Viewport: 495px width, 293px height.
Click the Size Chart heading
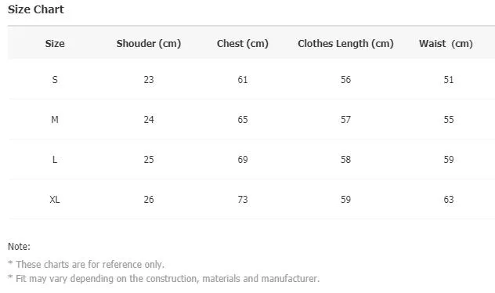click(x=36, y=9)
